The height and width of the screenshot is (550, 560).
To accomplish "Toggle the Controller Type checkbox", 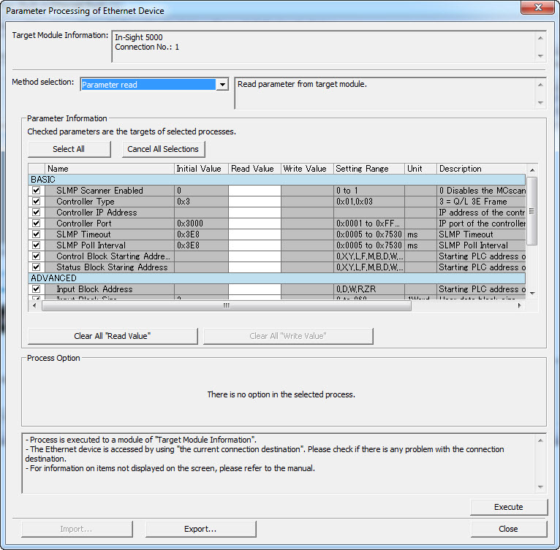I will click(x=36, y=202).
